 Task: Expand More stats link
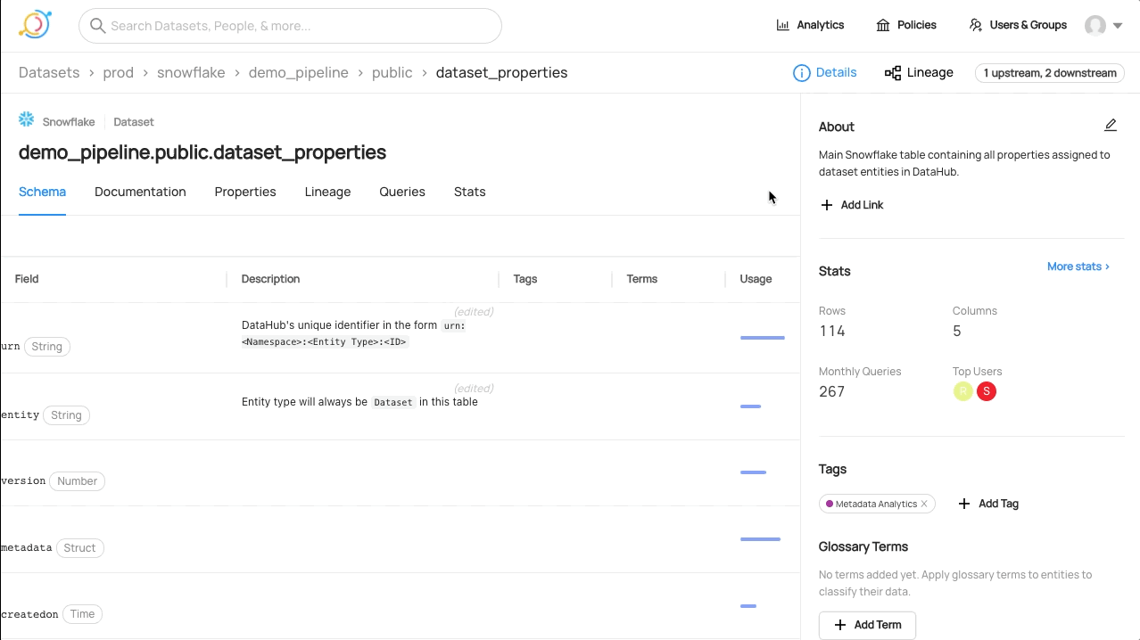[x=1078, y=267]
